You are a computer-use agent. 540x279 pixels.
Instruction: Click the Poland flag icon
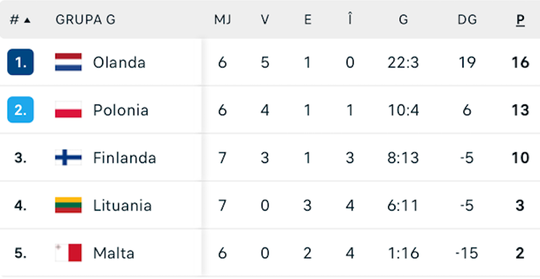(x=68, y=110)
